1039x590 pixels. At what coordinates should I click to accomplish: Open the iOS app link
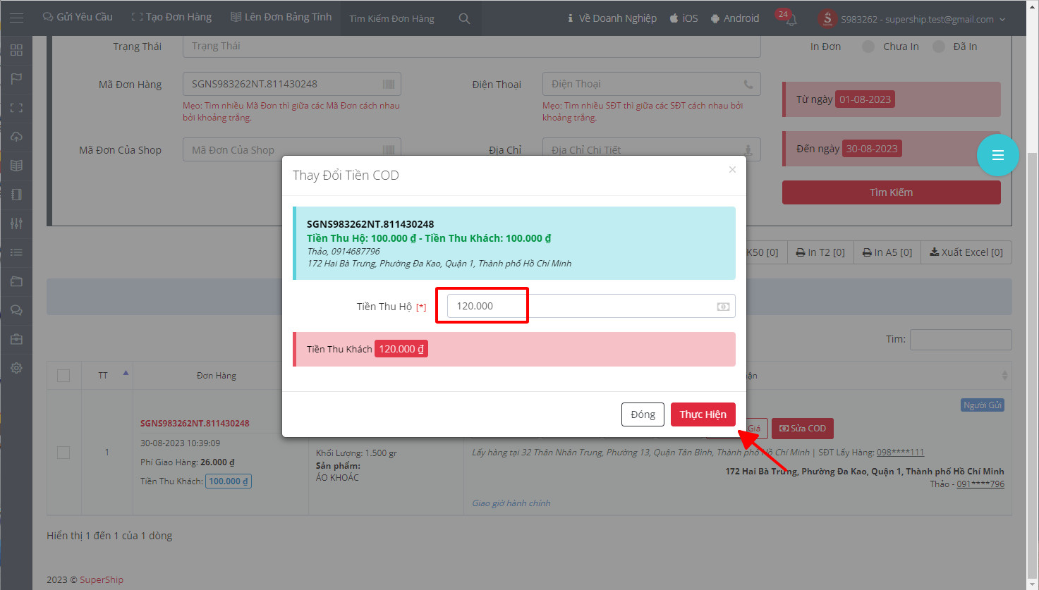[683, 18]
